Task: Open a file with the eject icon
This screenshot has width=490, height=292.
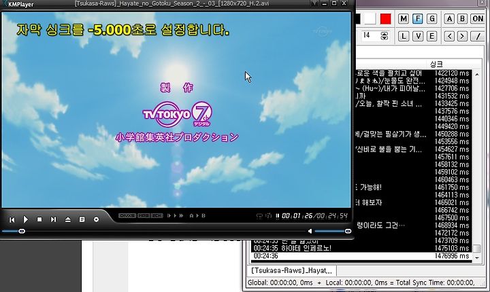Action: (68, 219)
